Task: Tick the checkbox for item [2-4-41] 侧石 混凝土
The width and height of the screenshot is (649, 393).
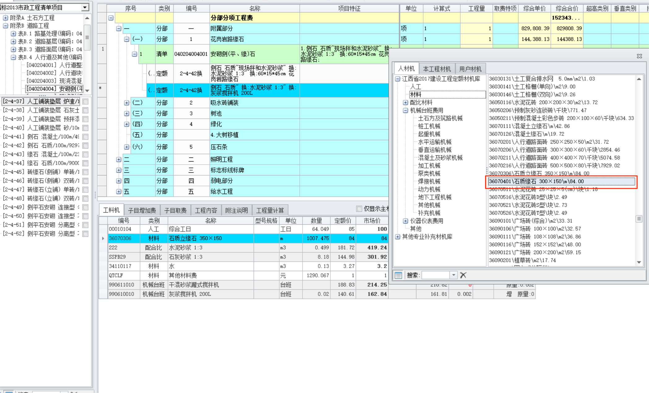Action: [85, 136]
